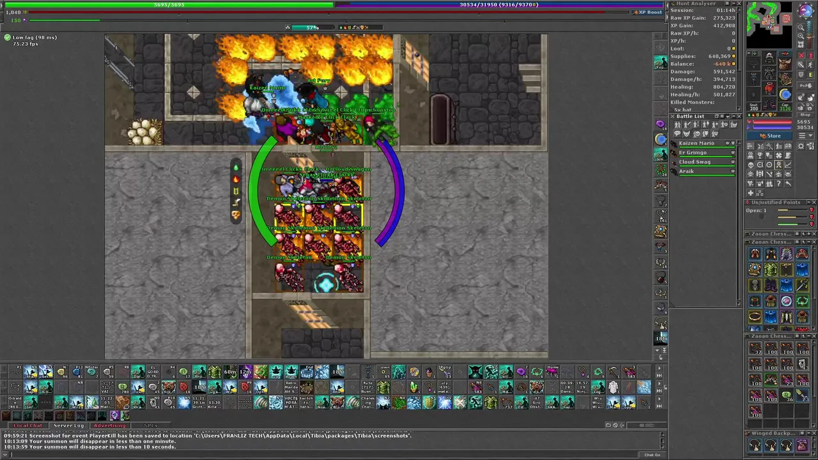818x460 pixels.
Task: Open the Store
Action: [x=769, y=135]
